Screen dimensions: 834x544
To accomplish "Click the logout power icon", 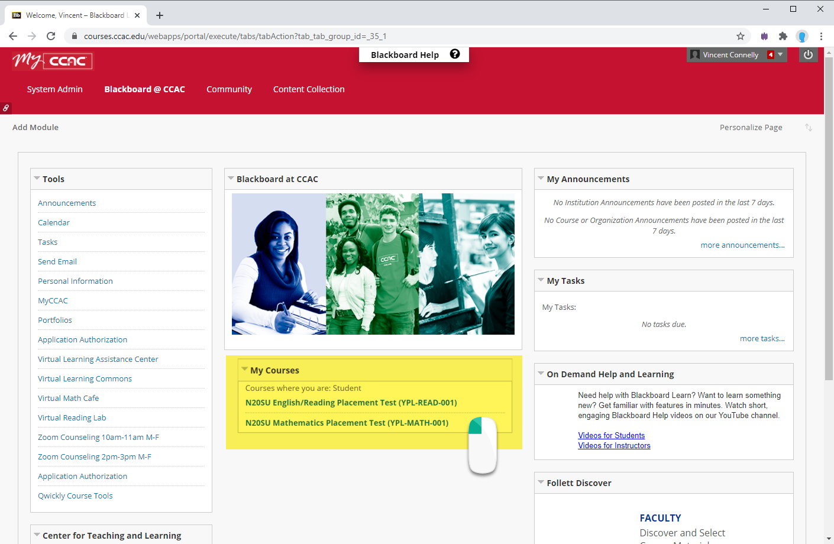I will click(x=808, y=54).
